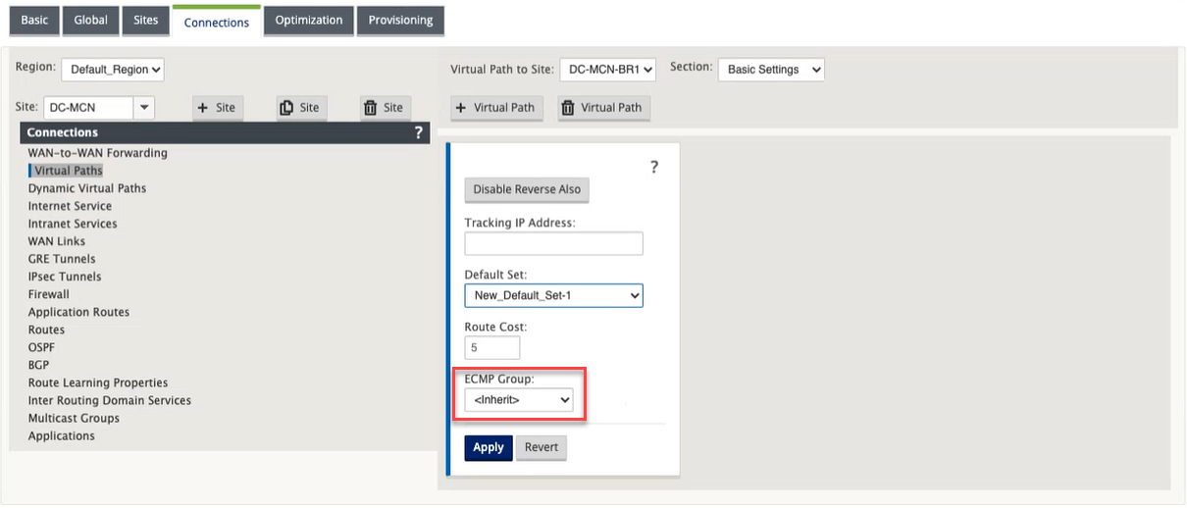Screen dimensions: 1187x508
Task: Open the ECMP Group dropdown
Action: 519,400
